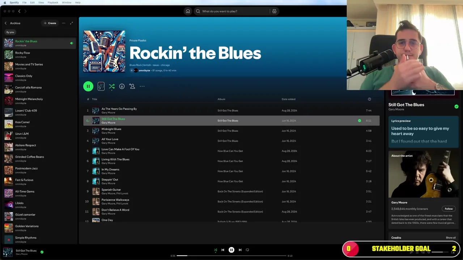Click 'Show all' beside Credits
Viewport: 463px width, 260px height.
click(x=451, y=238)
